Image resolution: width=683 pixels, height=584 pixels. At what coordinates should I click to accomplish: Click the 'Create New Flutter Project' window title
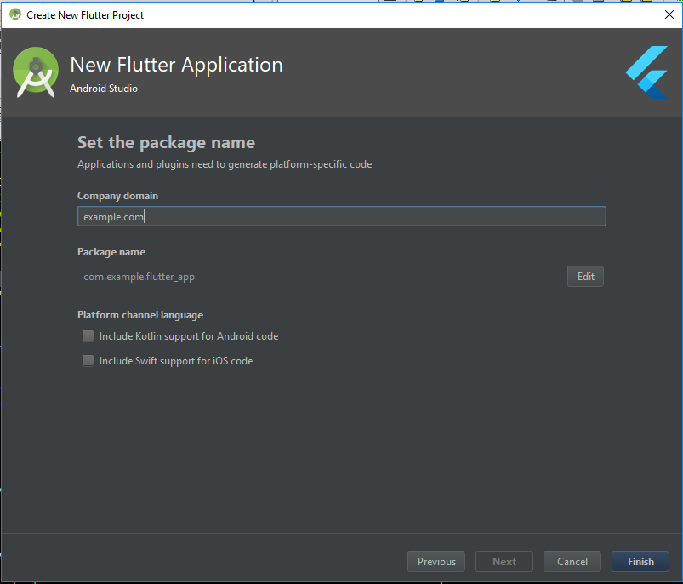coord(85,15)
